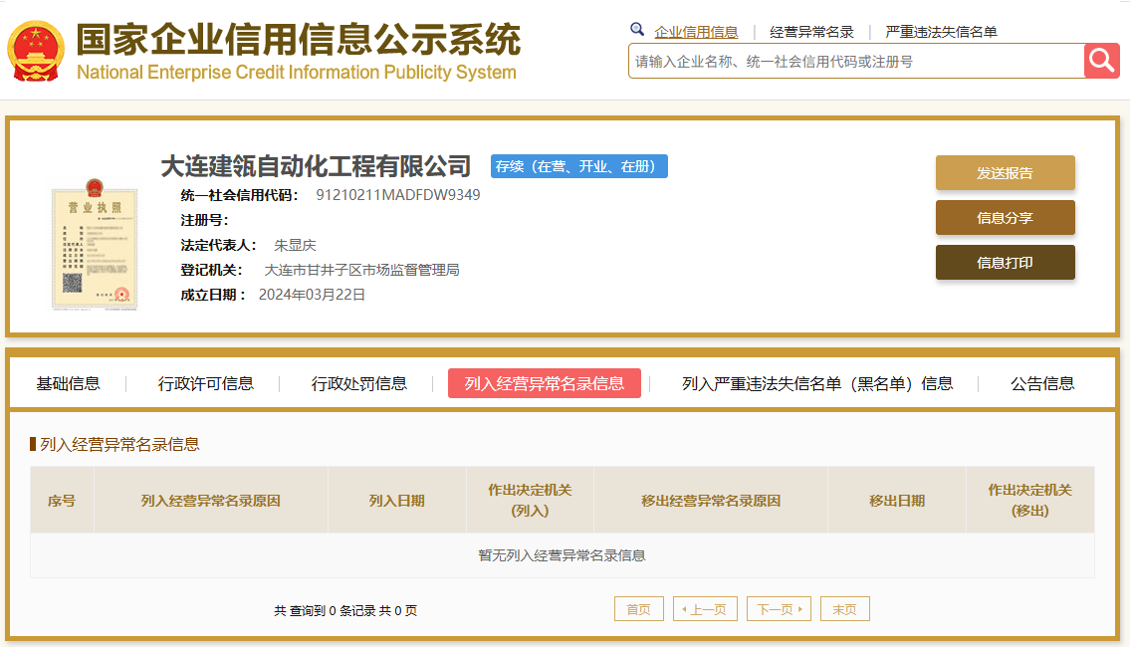
Task: Click the 注册号 field label
Action: pos(205,220)
